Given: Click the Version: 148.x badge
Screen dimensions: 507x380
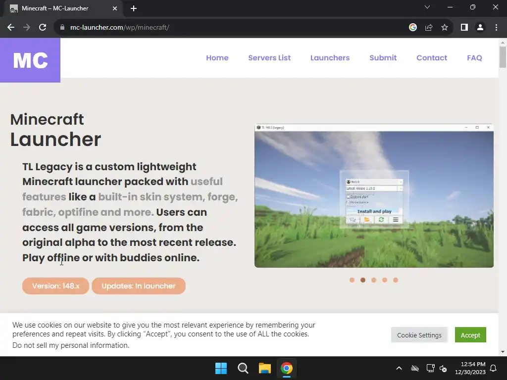Looking at the screenshot, I should pos(55,286).
